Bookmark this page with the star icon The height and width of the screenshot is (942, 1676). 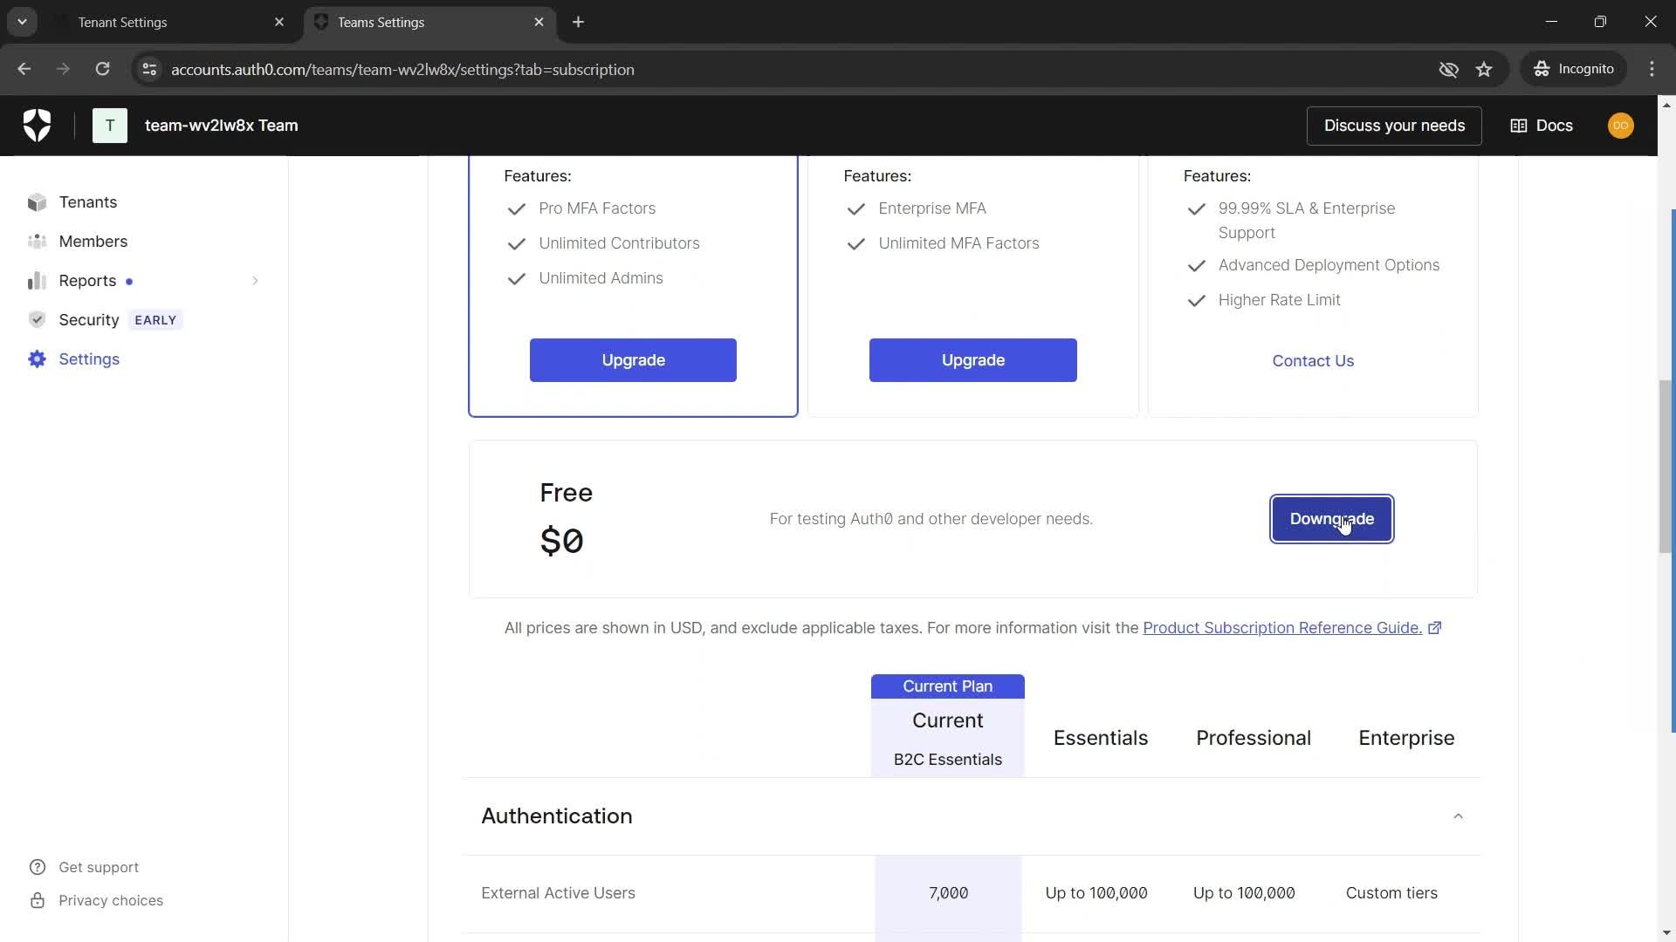coord(1484,69)
